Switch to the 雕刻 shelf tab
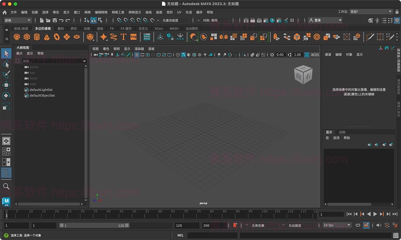This screenshot has width=401, height=240. click(60, 29)
